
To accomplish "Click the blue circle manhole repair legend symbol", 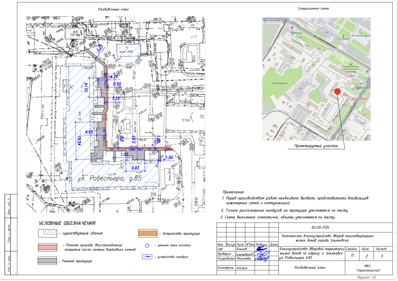I will pyautogui.click(x=147, y=245).
